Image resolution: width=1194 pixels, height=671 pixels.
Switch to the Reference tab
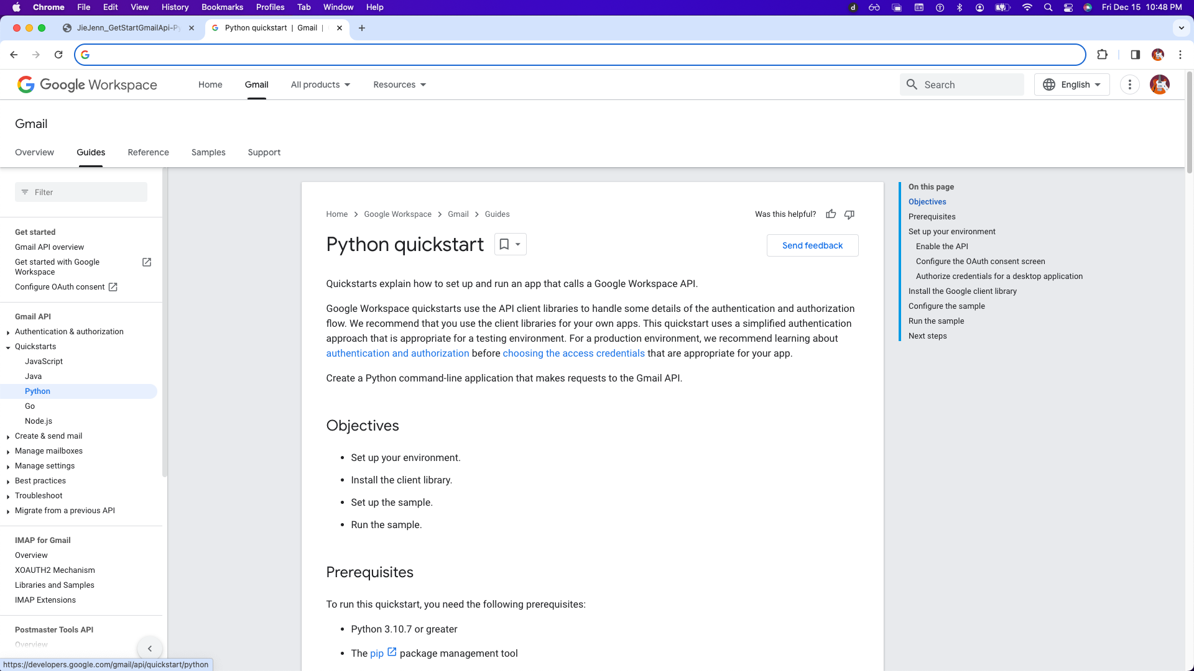tap(148, 152)
